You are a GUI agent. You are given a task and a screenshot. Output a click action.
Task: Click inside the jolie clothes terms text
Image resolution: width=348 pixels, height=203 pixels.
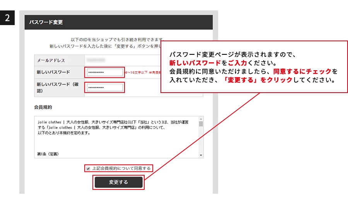click(112, 127)
